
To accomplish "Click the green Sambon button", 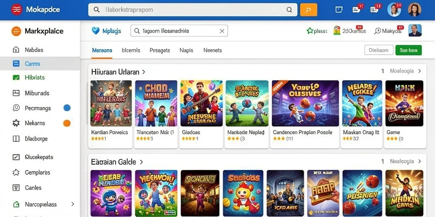I will [x=408, y=50].
